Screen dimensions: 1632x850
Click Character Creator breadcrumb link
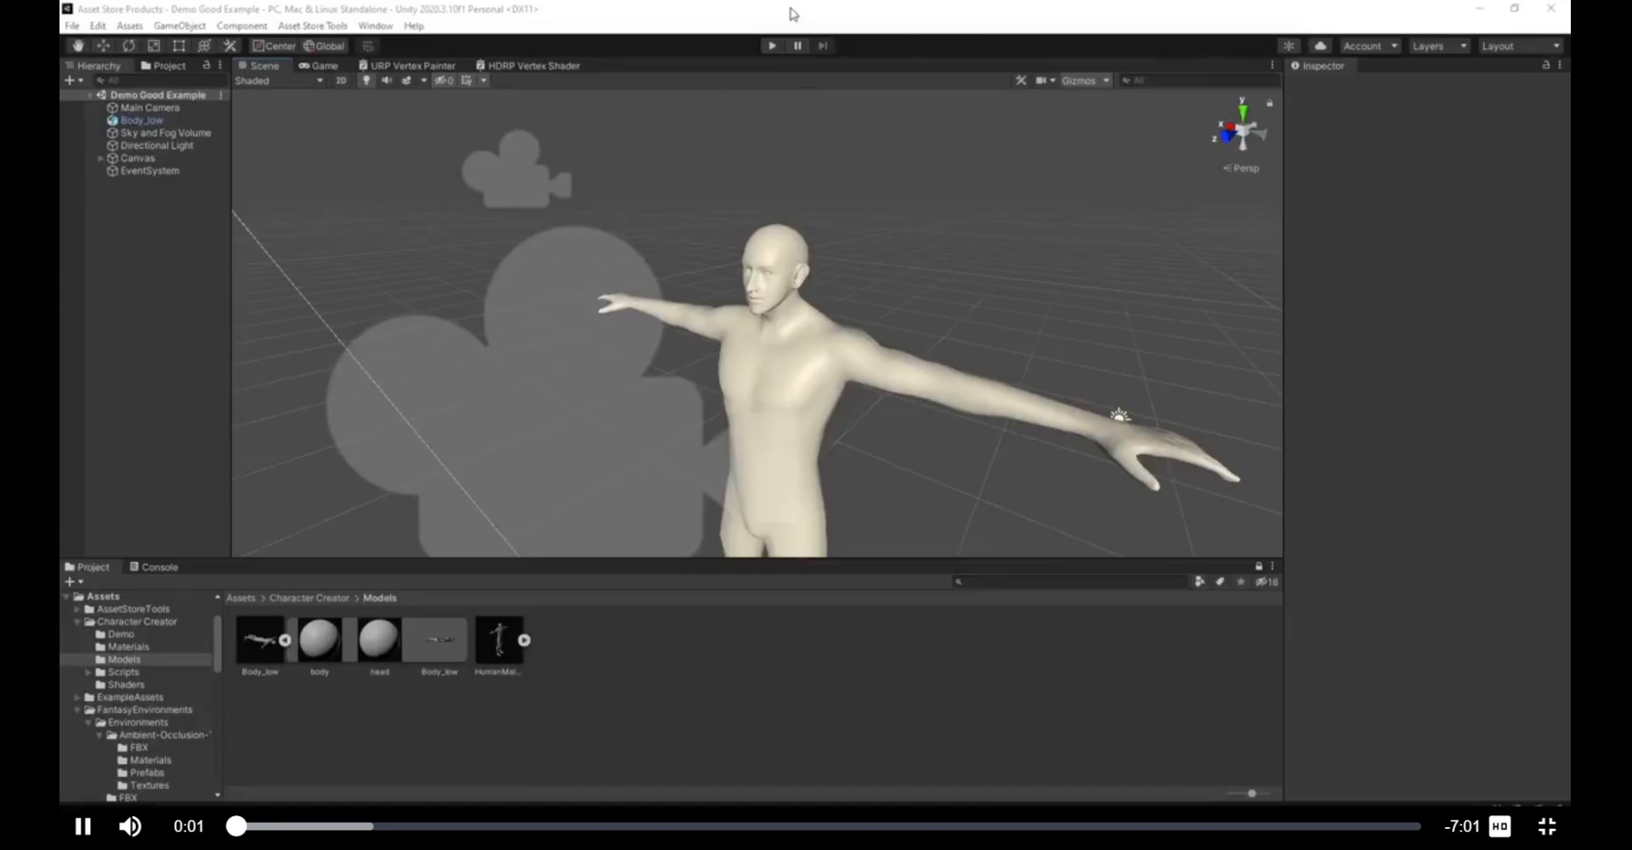coord(309,598)
